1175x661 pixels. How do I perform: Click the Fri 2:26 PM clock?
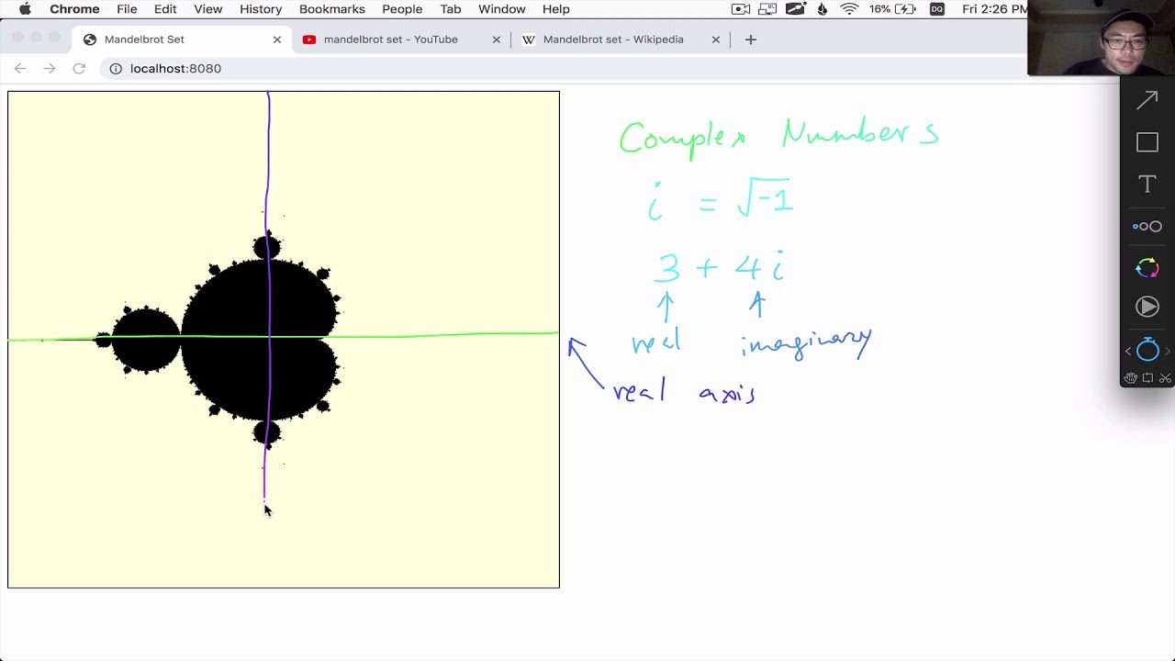coord(995,9)
